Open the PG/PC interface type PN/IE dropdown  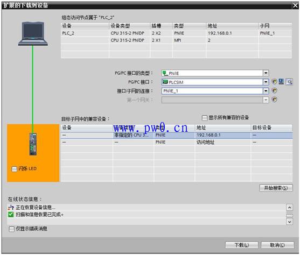[266, 73]
